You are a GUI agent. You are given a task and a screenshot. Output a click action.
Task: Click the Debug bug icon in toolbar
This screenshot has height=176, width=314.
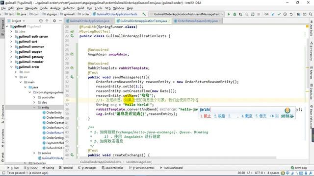point(235,14)
